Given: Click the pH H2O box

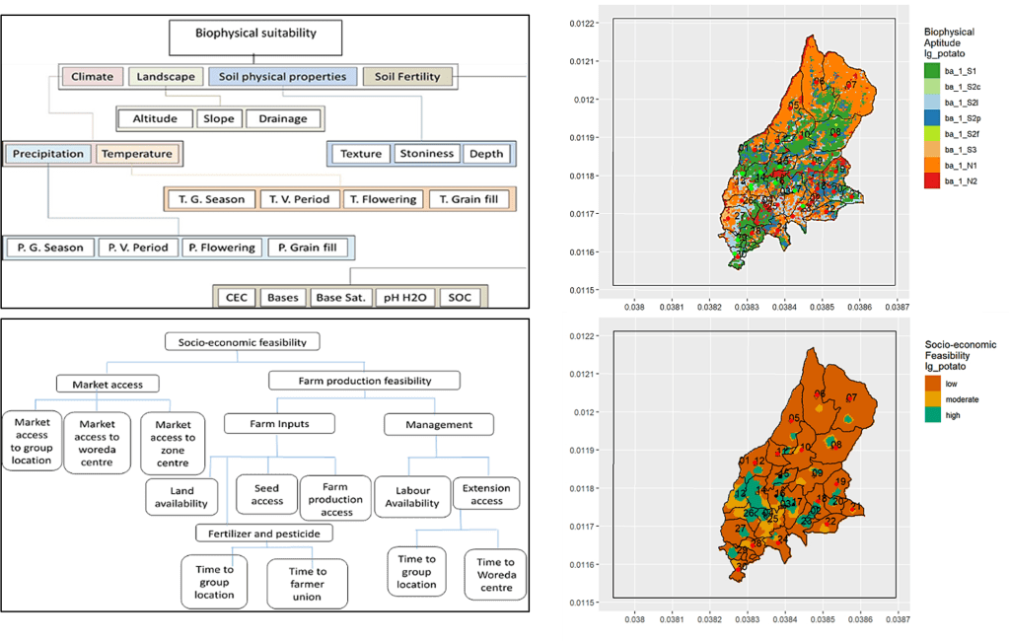Looking at the screenshot, I should (x=403, y=297).
